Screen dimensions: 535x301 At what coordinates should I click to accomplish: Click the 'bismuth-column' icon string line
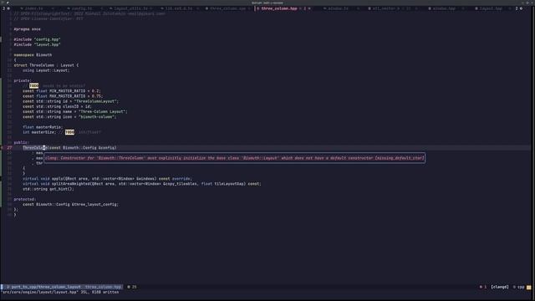69,117
